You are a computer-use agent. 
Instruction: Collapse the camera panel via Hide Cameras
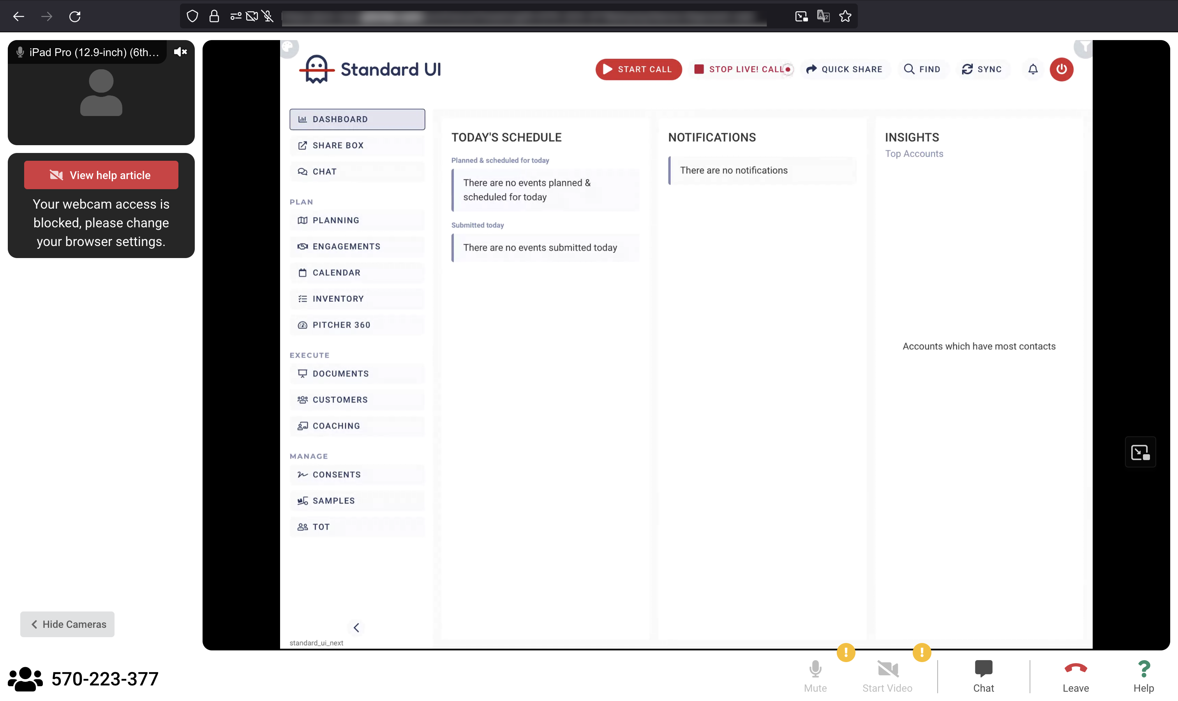point(67,624)
